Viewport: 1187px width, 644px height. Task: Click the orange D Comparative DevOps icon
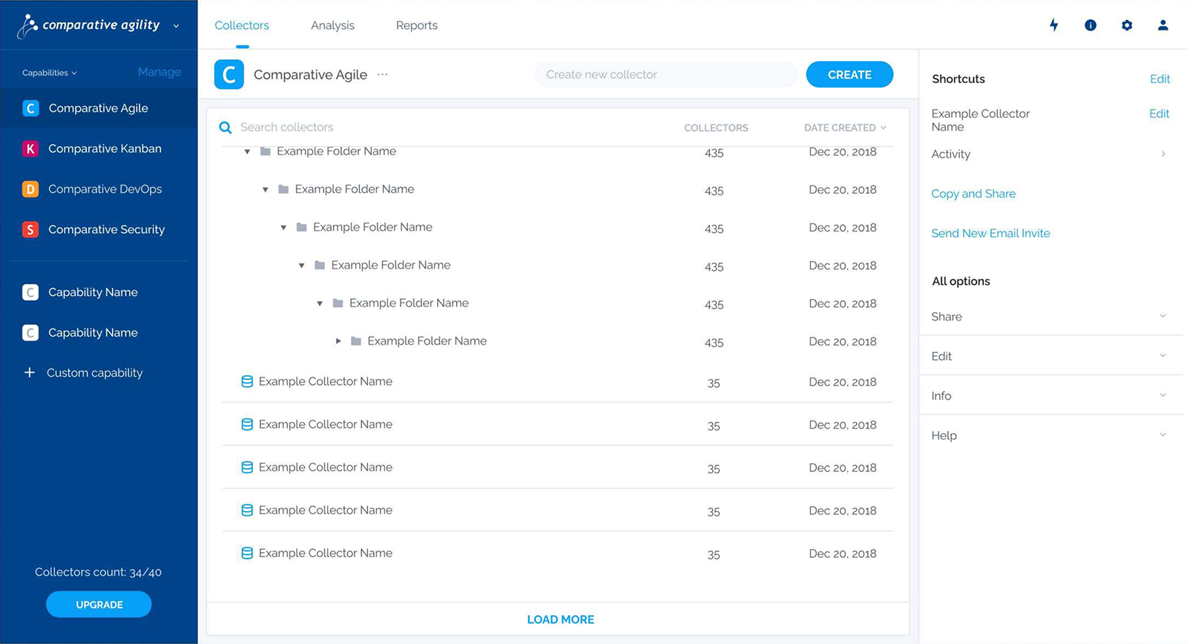30,189
